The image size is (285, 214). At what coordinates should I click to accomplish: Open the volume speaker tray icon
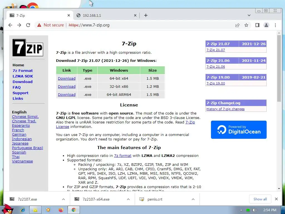point(255,210)
